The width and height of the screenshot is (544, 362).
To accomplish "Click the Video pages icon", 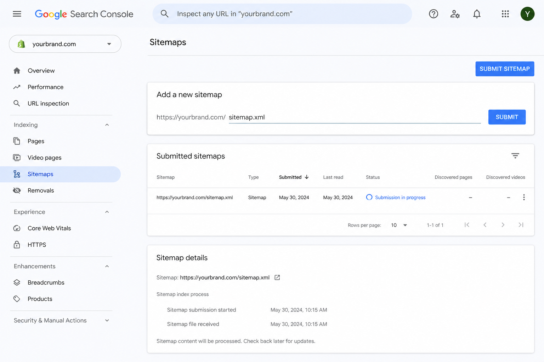I will click(x=17, y=157).
